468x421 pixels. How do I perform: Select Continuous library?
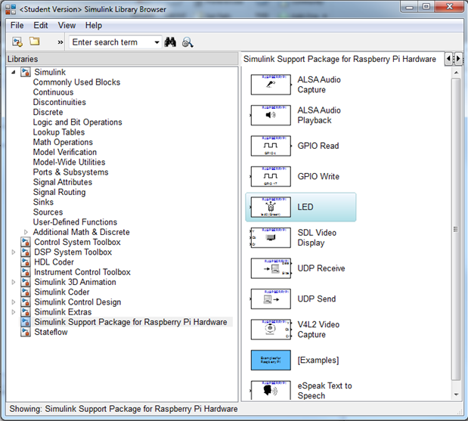[53, 92]
